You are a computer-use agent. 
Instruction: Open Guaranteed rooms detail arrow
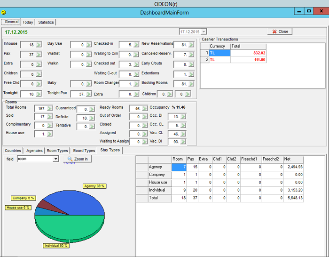point(92,109)
